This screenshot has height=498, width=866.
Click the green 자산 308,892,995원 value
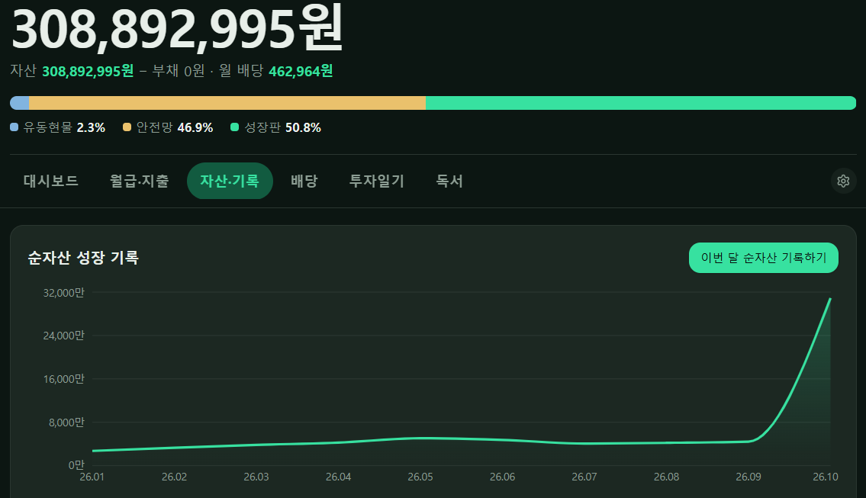[x=88, y=71]
